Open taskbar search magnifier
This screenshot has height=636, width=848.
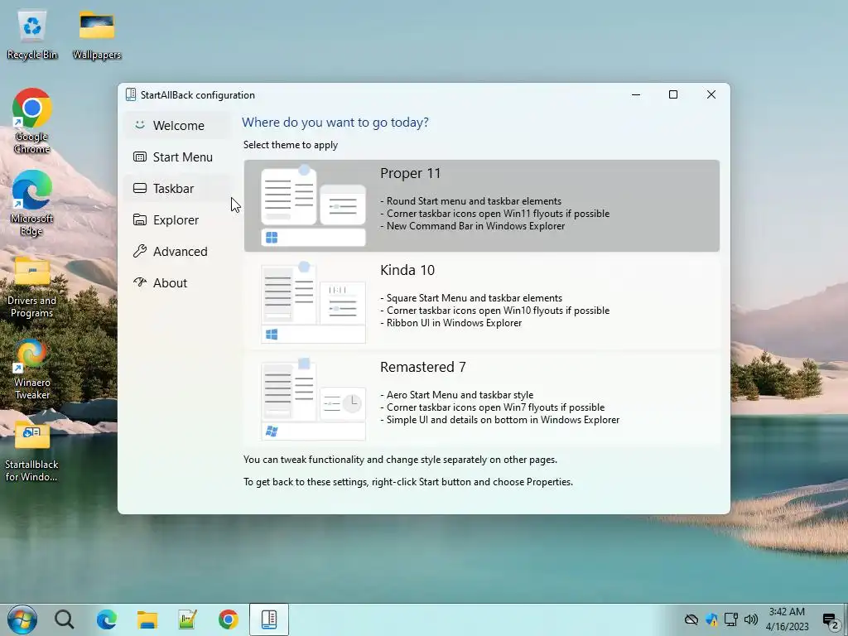point(65,619)
